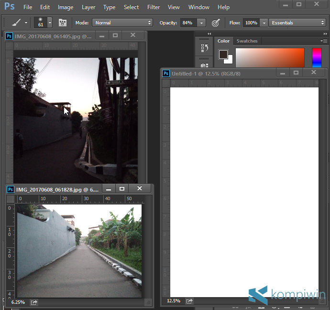The width and height of the screenshot is (330, 310).
Task: Click Ps icon of IMG_20170608_061405.jpg window
Action: click(x=9, y=36)
